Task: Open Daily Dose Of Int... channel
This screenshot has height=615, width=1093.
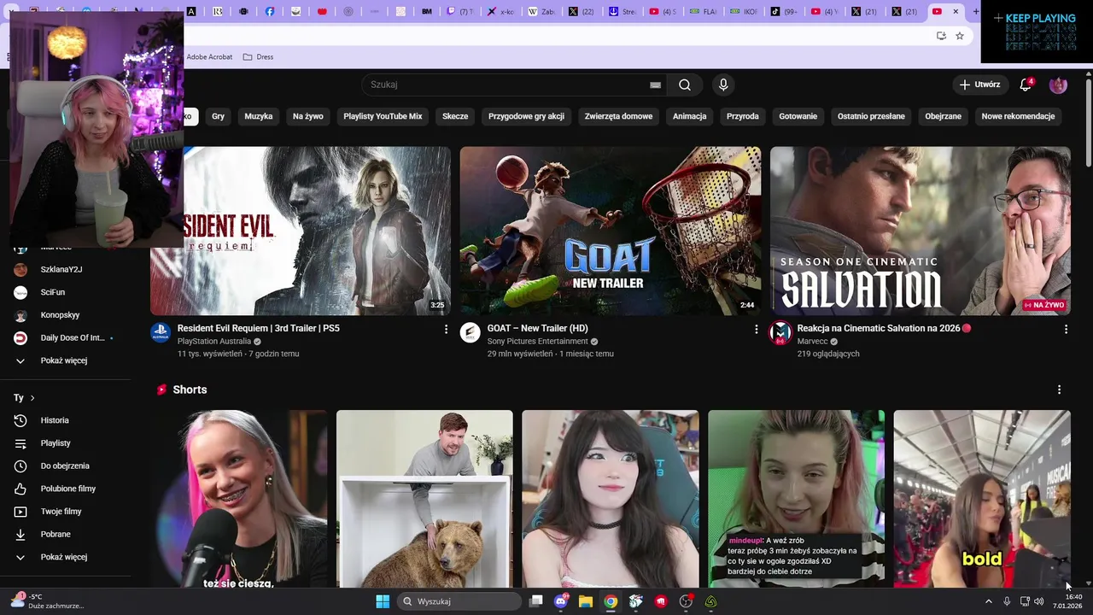Action: click(73, 337)
